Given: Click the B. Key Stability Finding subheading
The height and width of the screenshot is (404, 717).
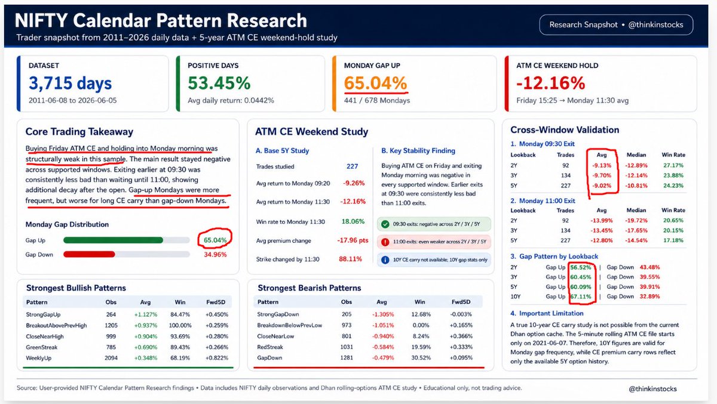Looking at the screenshot, I should 418,151.
